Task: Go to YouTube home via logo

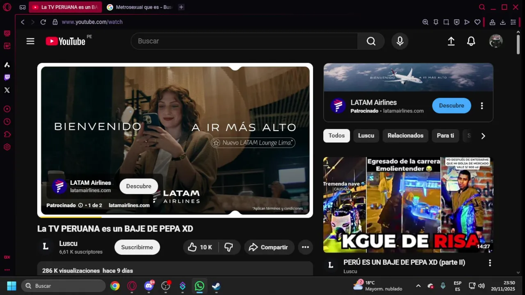Action: pyautogui.click(x=66, y=41)
